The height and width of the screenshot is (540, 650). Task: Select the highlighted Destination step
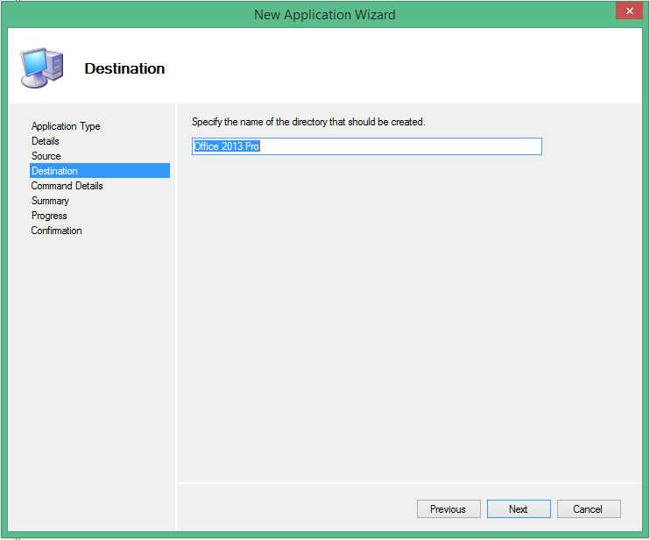click(x=54, y=171)
